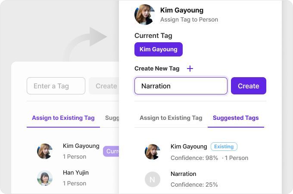Image resolution: width=293 pixels, height=194 pixels.
Task: Click the Narration tag input field
Action: click(181, 86)
